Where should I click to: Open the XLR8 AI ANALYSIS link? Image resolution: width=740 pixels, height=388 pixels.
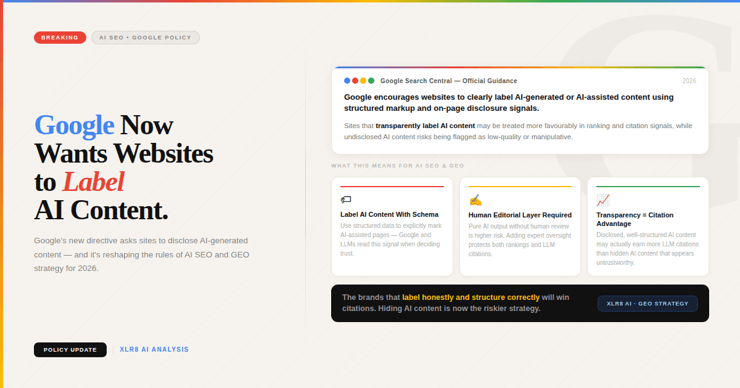coord(154,350)
